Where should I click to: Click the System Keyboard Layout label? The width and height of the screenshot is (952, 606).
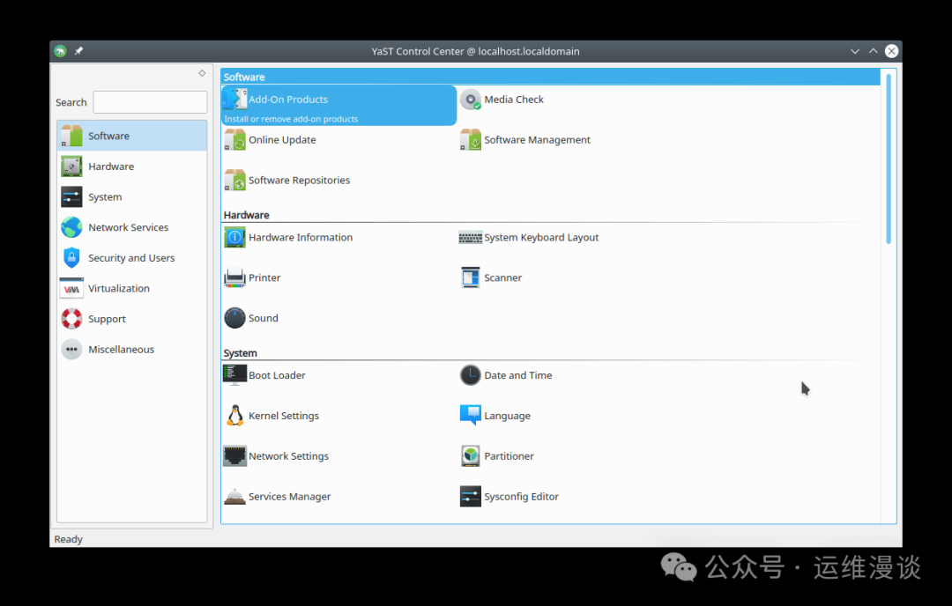pyautogui.click(x=541, y=237)
